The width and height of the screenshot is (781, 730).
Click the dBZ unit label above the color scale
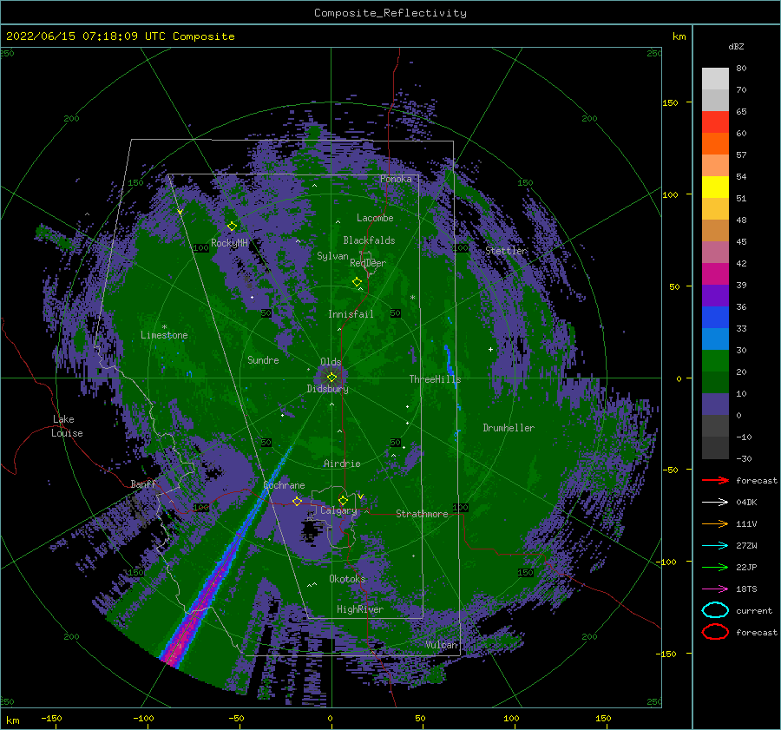tap(736, 46)
